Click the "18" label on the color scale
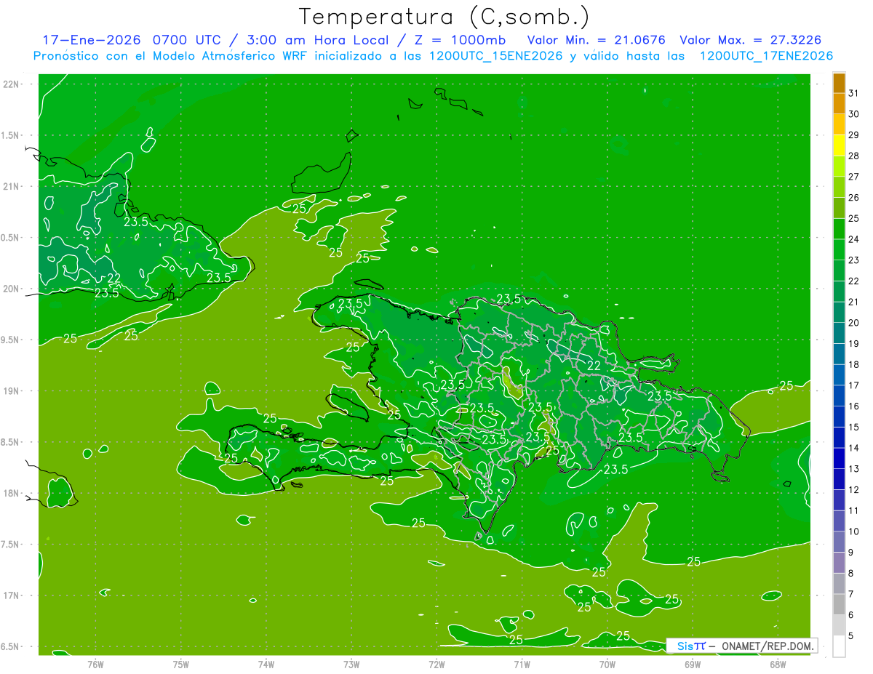This screenshot has height=674, width=873. [853, 364]
